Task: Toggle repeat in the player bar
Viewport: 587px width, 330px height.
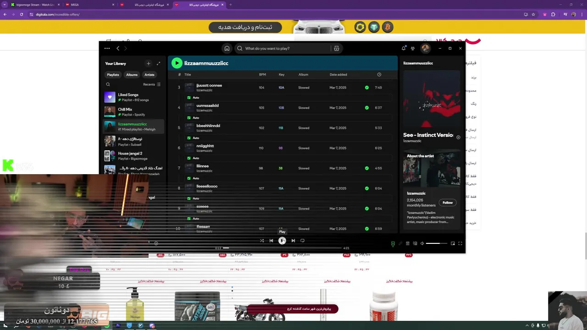Action: [302, 241]
